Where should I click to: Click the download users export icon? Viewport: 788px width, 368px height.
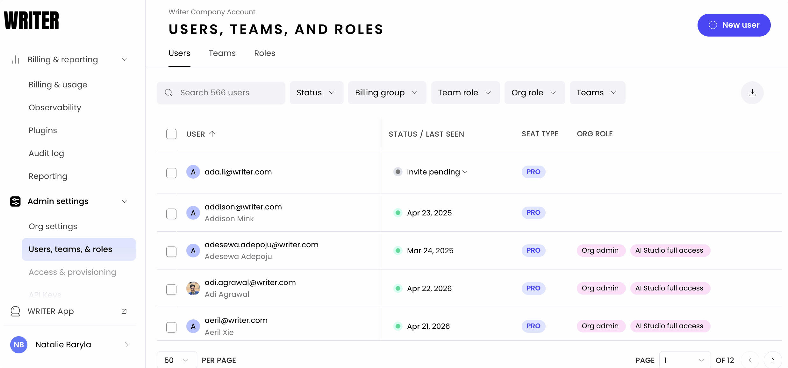752,93
